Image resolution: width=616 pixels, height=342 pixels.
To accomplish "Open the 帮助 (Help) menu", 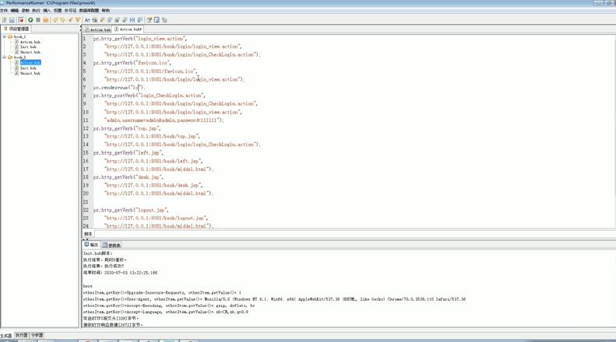I will [106, 11].
